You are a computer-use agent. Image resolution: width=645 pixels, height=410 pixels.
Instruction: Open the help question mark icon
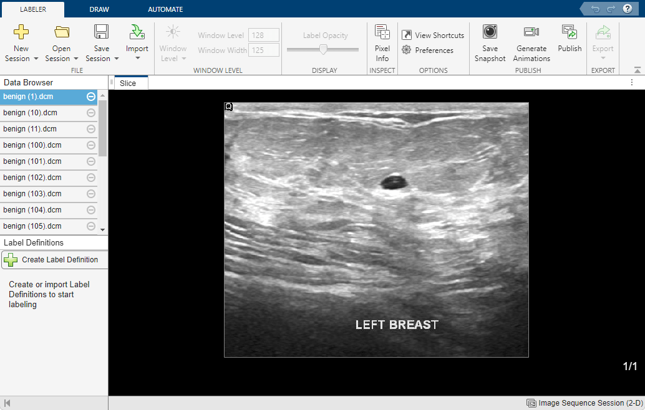click(x=628, y=9)
